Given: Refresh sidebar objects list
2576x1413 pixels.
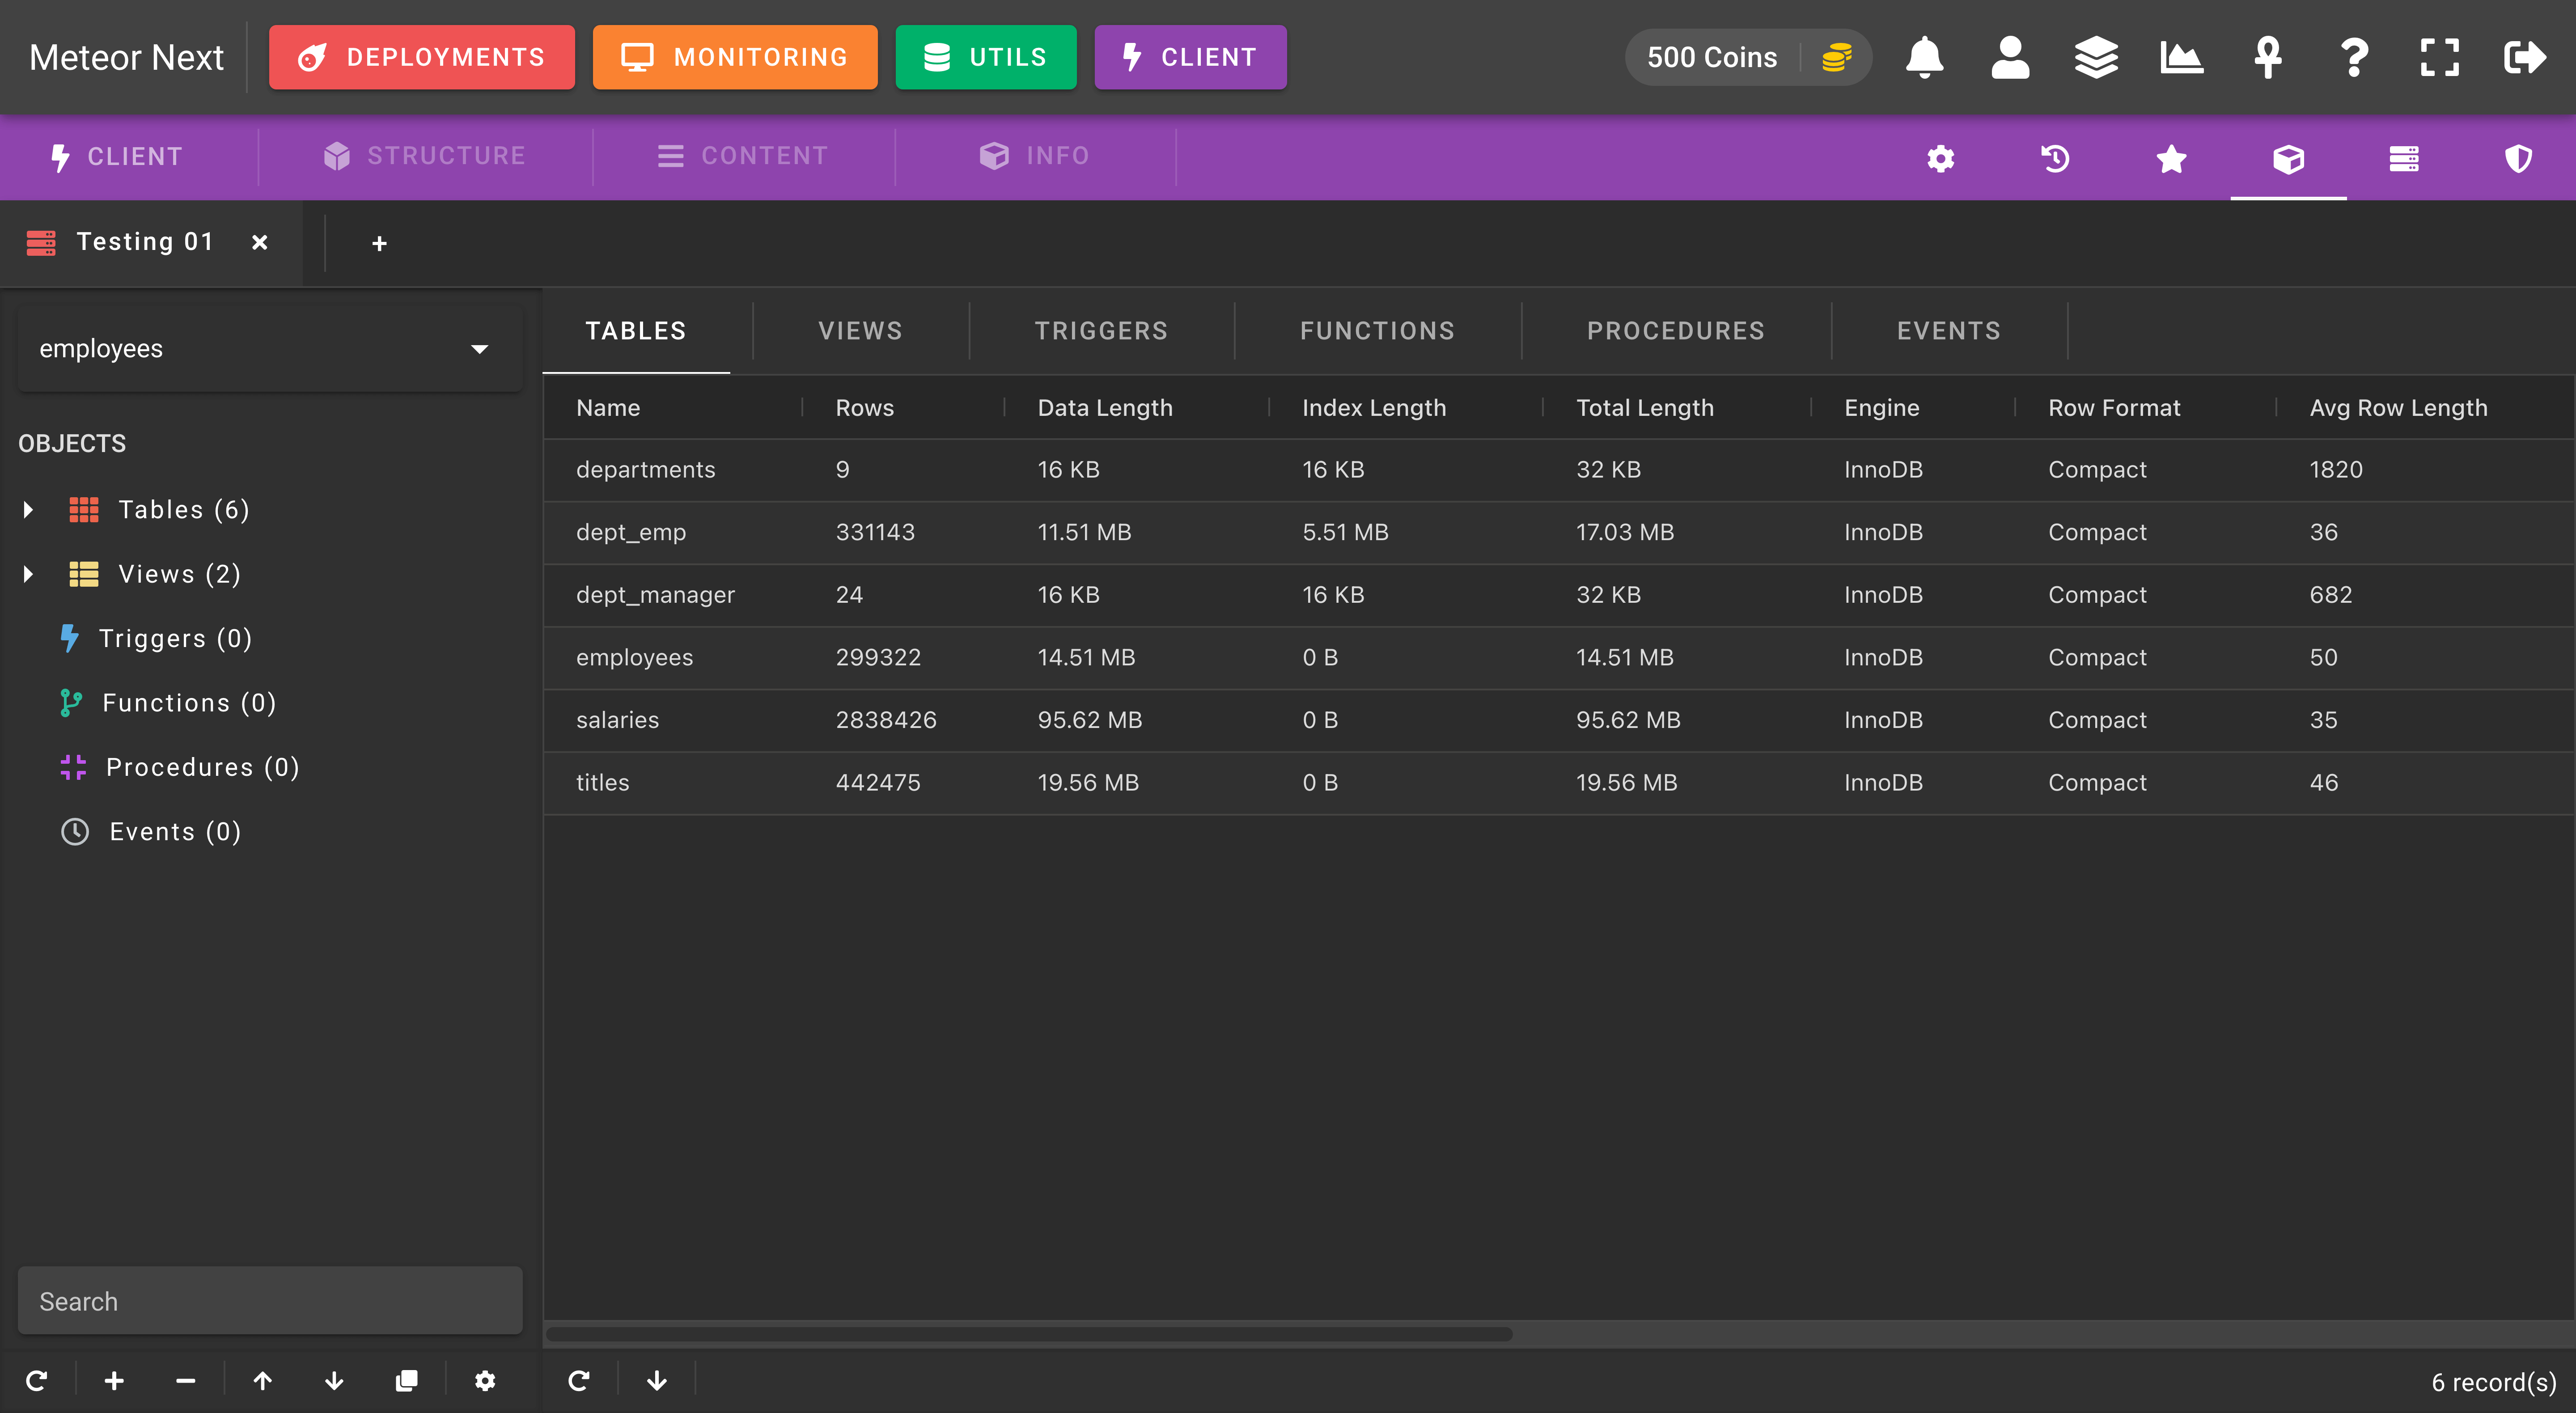Looking at the screenshot, I should (37, 1381).
